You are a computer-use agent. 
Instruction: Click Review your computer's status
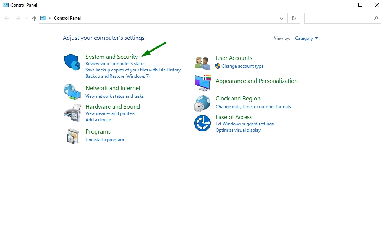[x=116, y=64]
